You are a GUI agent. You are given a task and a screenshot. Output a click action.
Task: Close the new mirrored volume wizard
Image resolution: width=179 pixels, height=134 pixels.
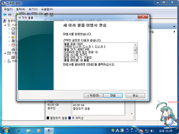[x=143, y=17]
